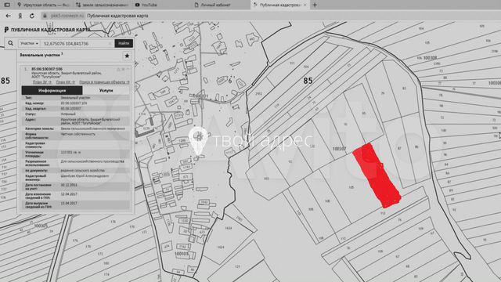501x282 pixels.
Task: Open the Участки search type dropdown
Action: tap(29, 43)
